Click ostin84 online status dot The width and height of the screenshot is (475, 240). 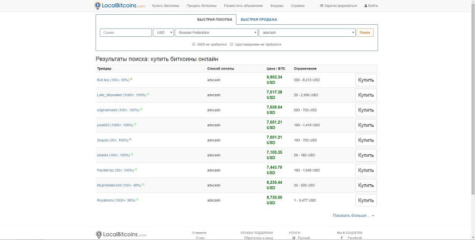click(x=132, y=154)
